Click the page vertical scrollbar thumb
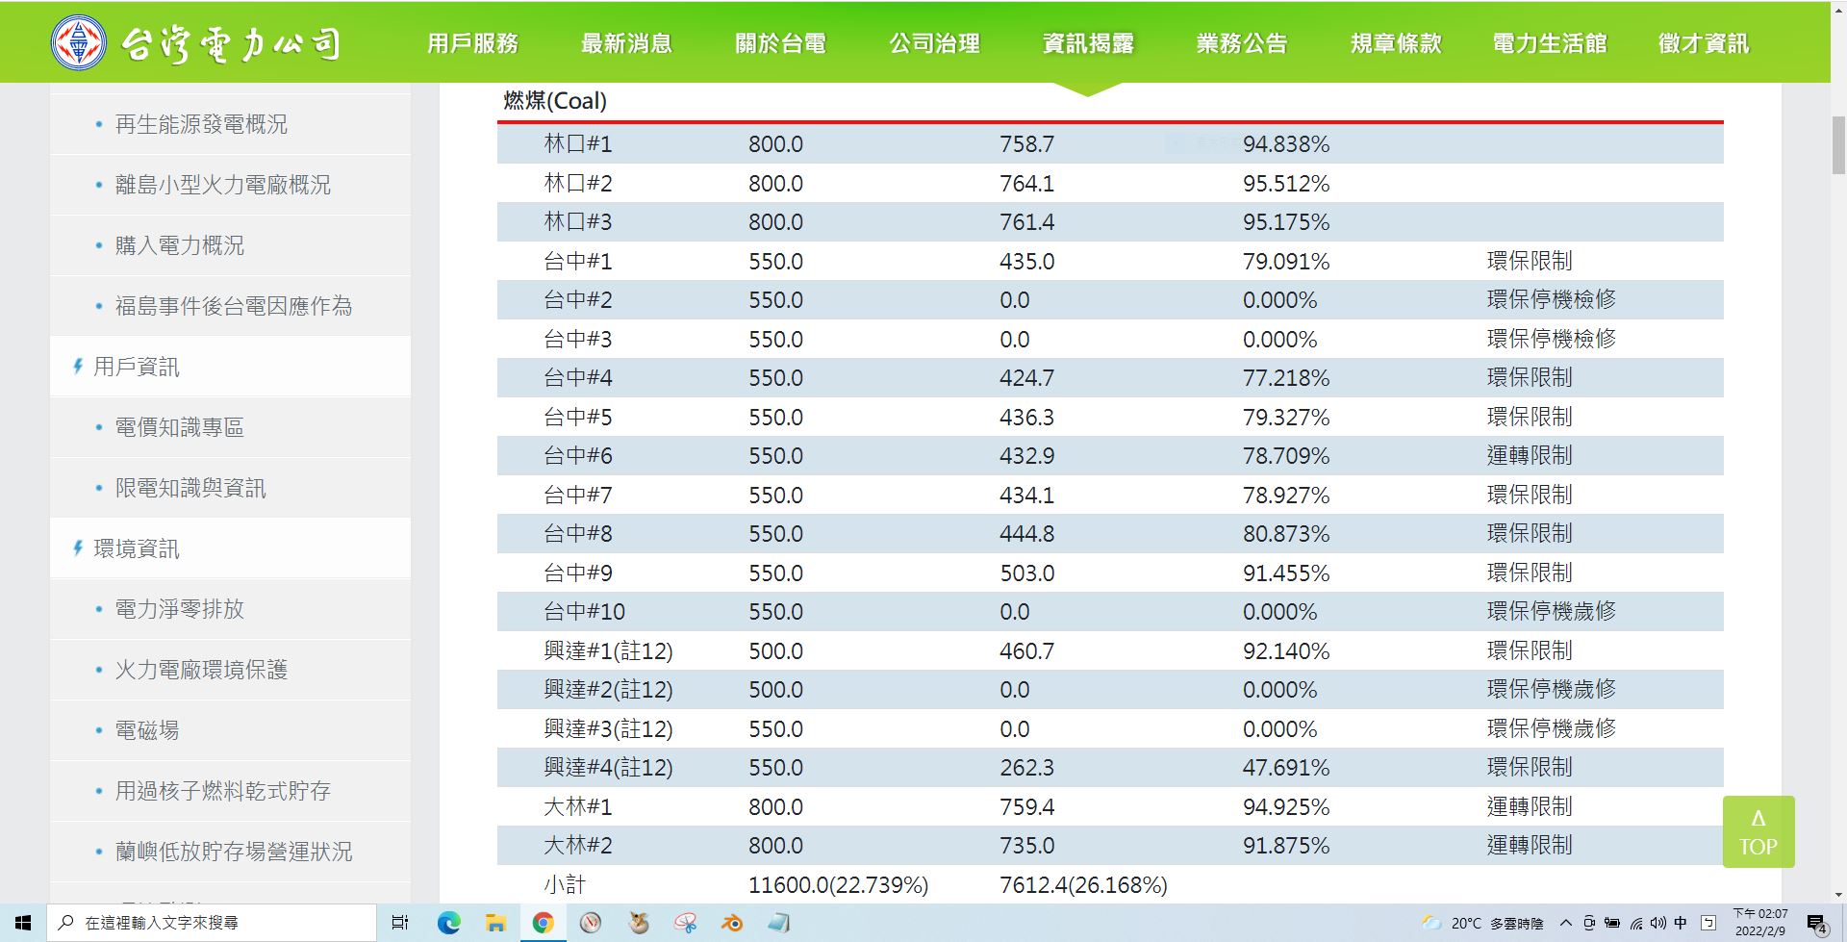The image size is (1847, 942). [1838, 146]
